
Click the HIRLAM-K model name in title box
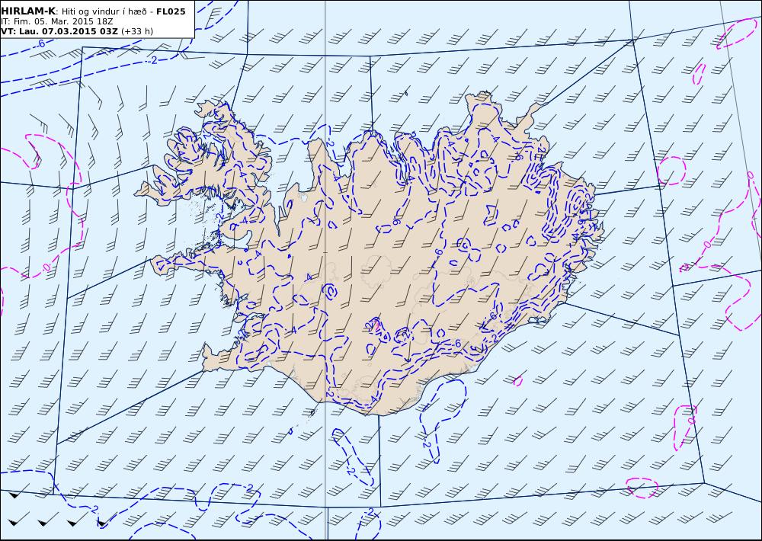tap(28, 11)
